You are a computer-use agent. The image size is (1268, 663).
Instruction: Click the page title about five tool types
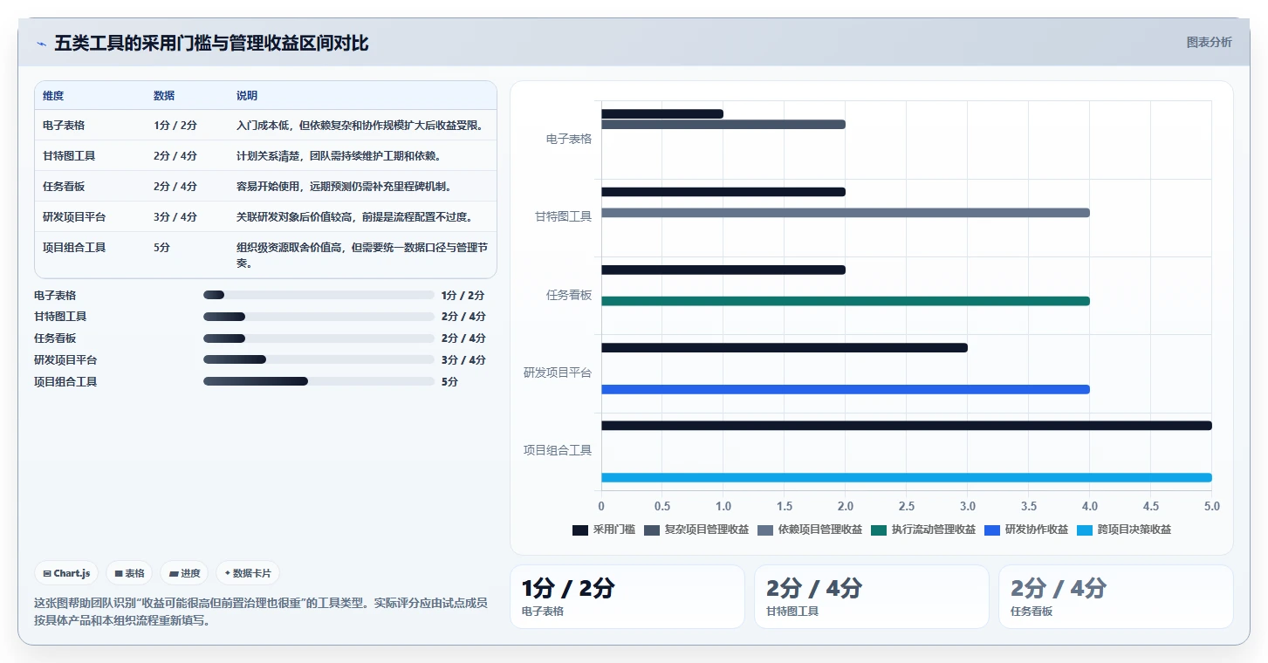pyautogui.click(x=211, y=43)
